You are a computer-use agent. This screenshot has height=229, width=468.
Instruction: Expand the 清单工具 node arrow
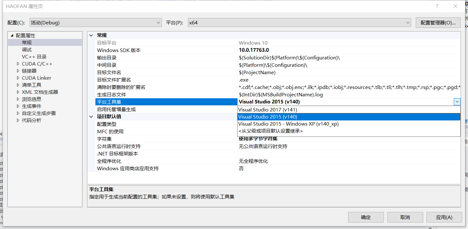pyautogui.click(x=18, y=85)
